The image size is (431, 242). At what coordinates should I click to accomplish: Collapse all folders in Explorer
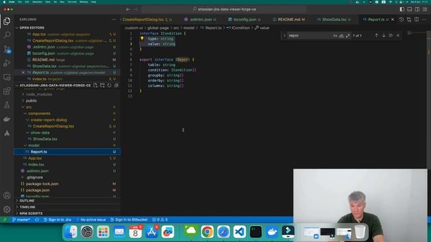[117, 85]
